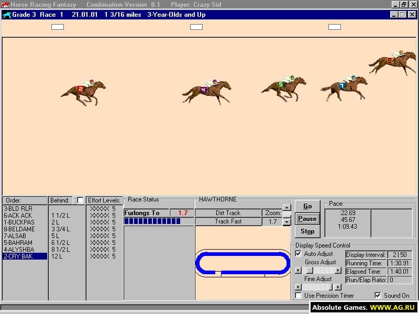This screenshot has height=314, width=419.
Task: Click Gross Adjust right arrow
Action: 338,271
